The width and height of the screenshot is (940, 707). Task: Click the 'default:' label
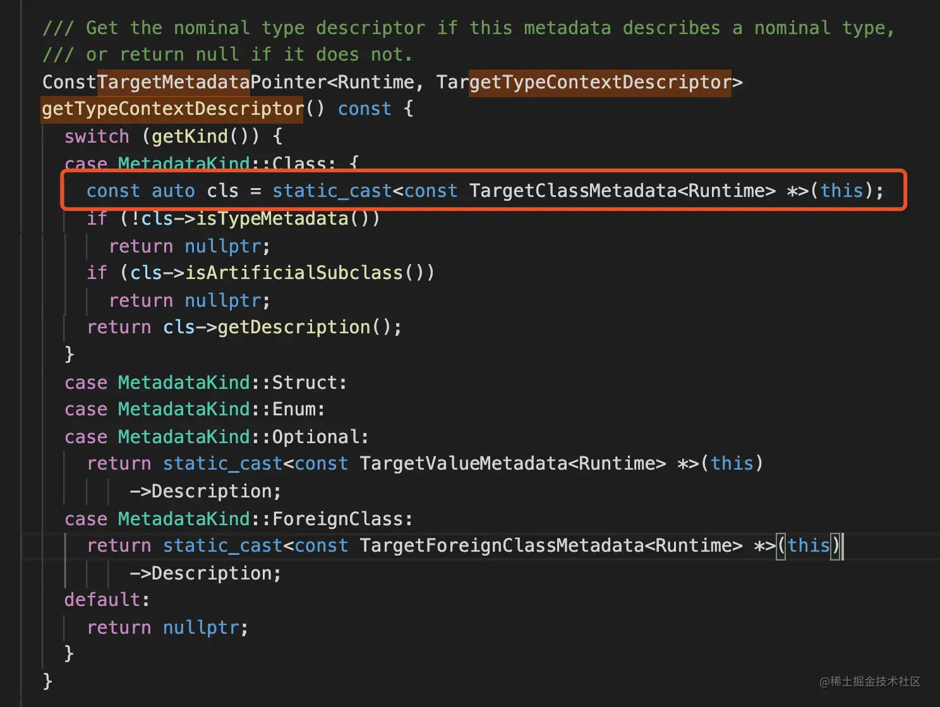(x=107, y=600)
